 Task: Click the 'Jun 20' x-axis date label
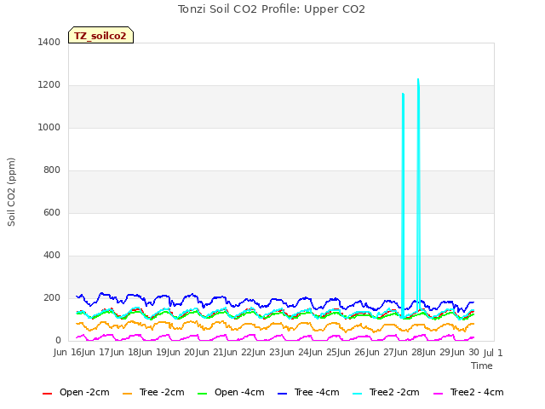click(x=182, y=353)
